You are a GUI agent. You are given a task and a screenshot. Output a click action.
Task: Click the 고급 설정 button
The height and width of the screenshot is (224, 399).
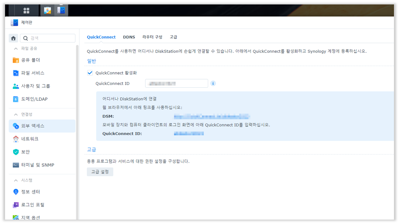pos(100,172)
